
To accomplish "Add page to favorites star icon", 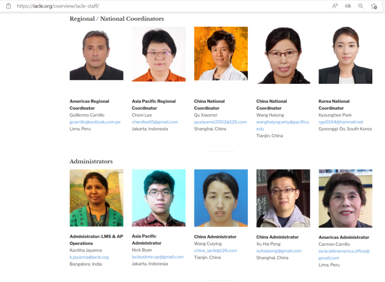I will coord(374,6).
